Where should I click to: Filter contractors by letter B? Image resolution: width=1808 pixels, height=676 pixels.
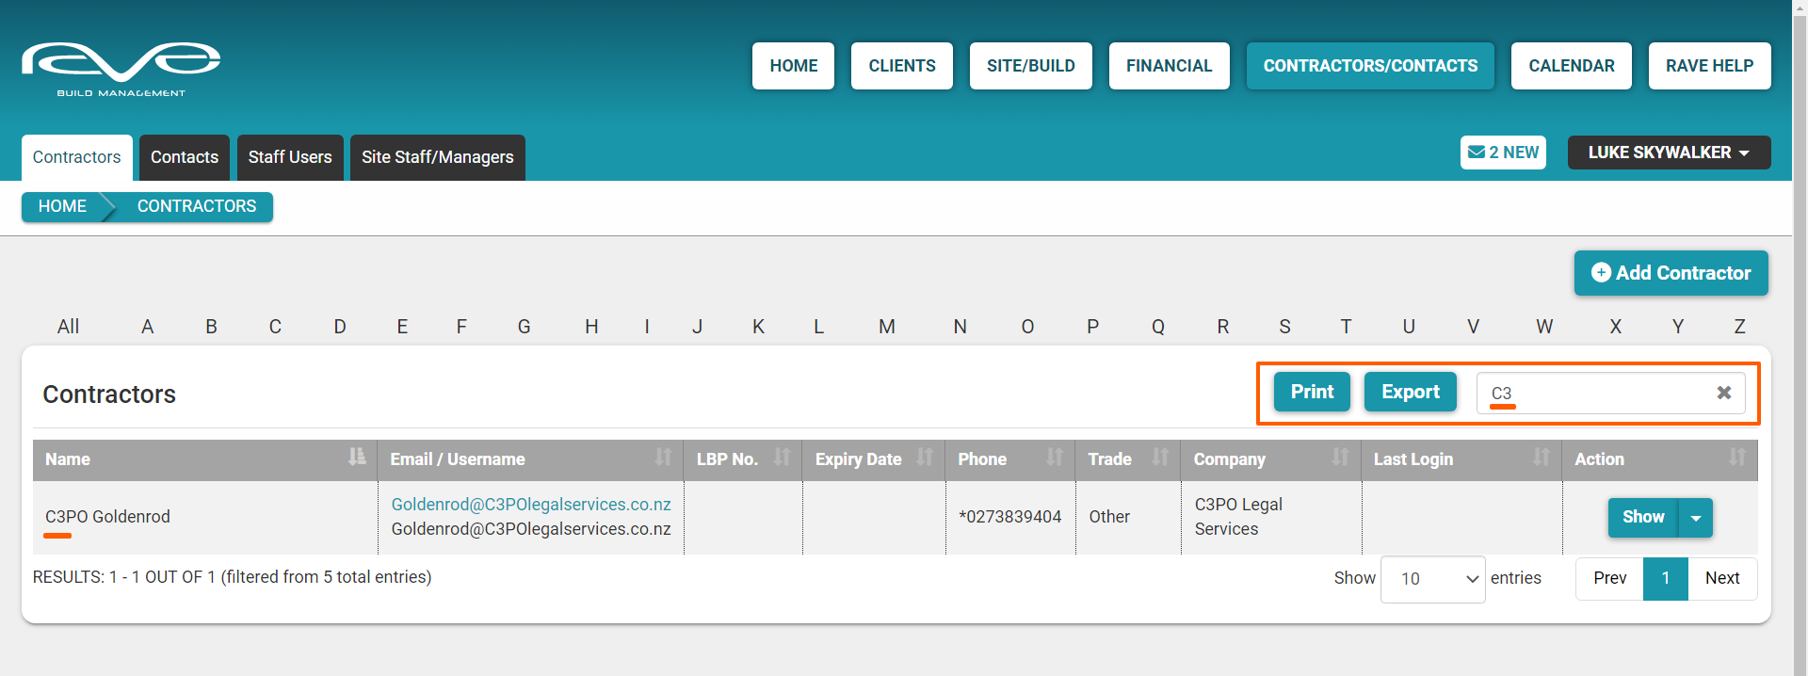click(x=211, y=327)
